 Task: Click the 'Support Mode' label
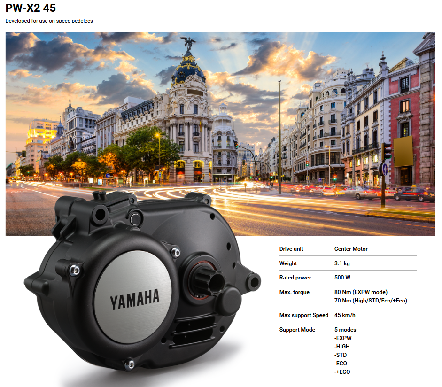pyautogui.click(x=297, y=330)
